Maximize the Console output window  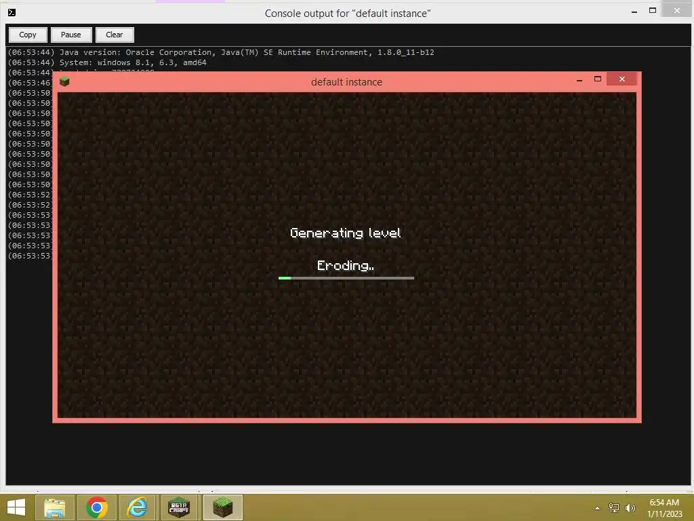[x=653, y=11]
